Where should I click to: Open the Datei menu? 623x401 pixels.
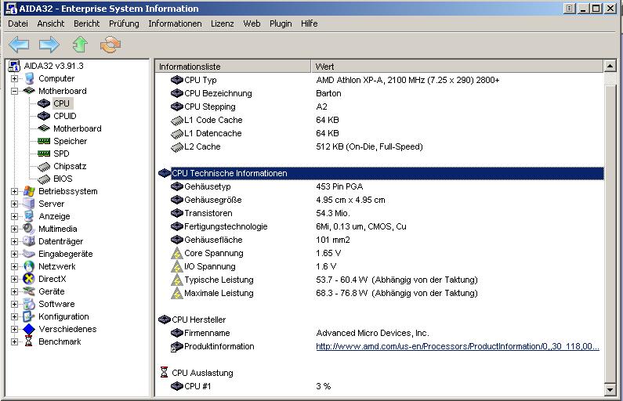18,23
